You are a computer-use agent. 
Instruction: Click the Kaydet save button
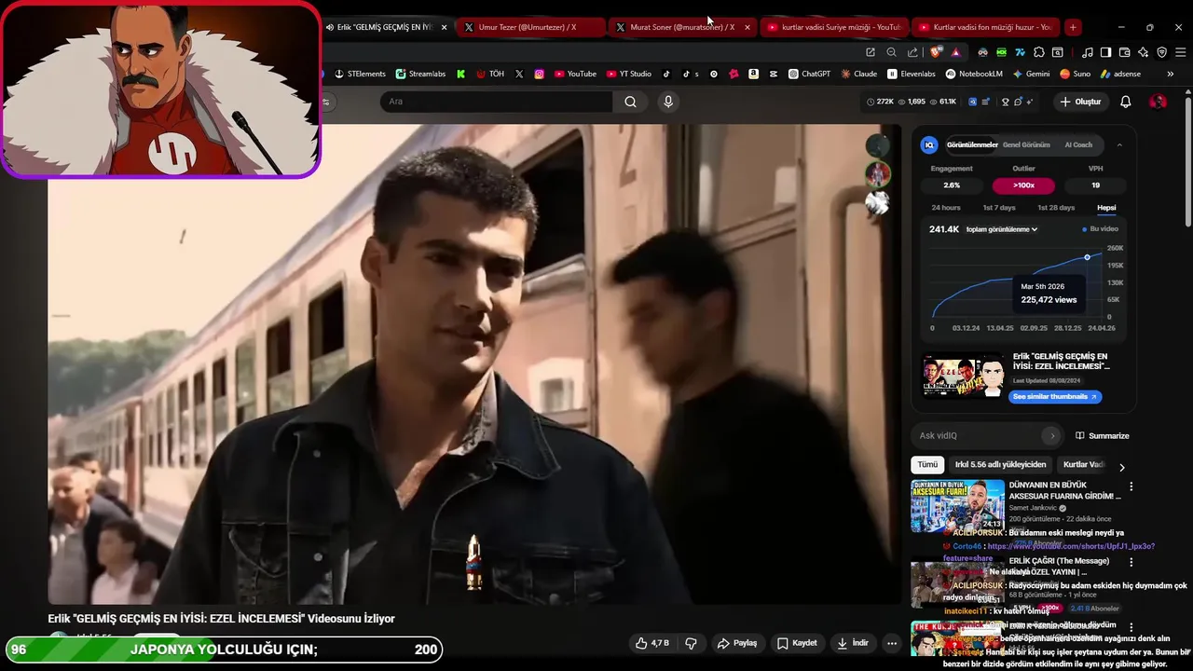797,643
